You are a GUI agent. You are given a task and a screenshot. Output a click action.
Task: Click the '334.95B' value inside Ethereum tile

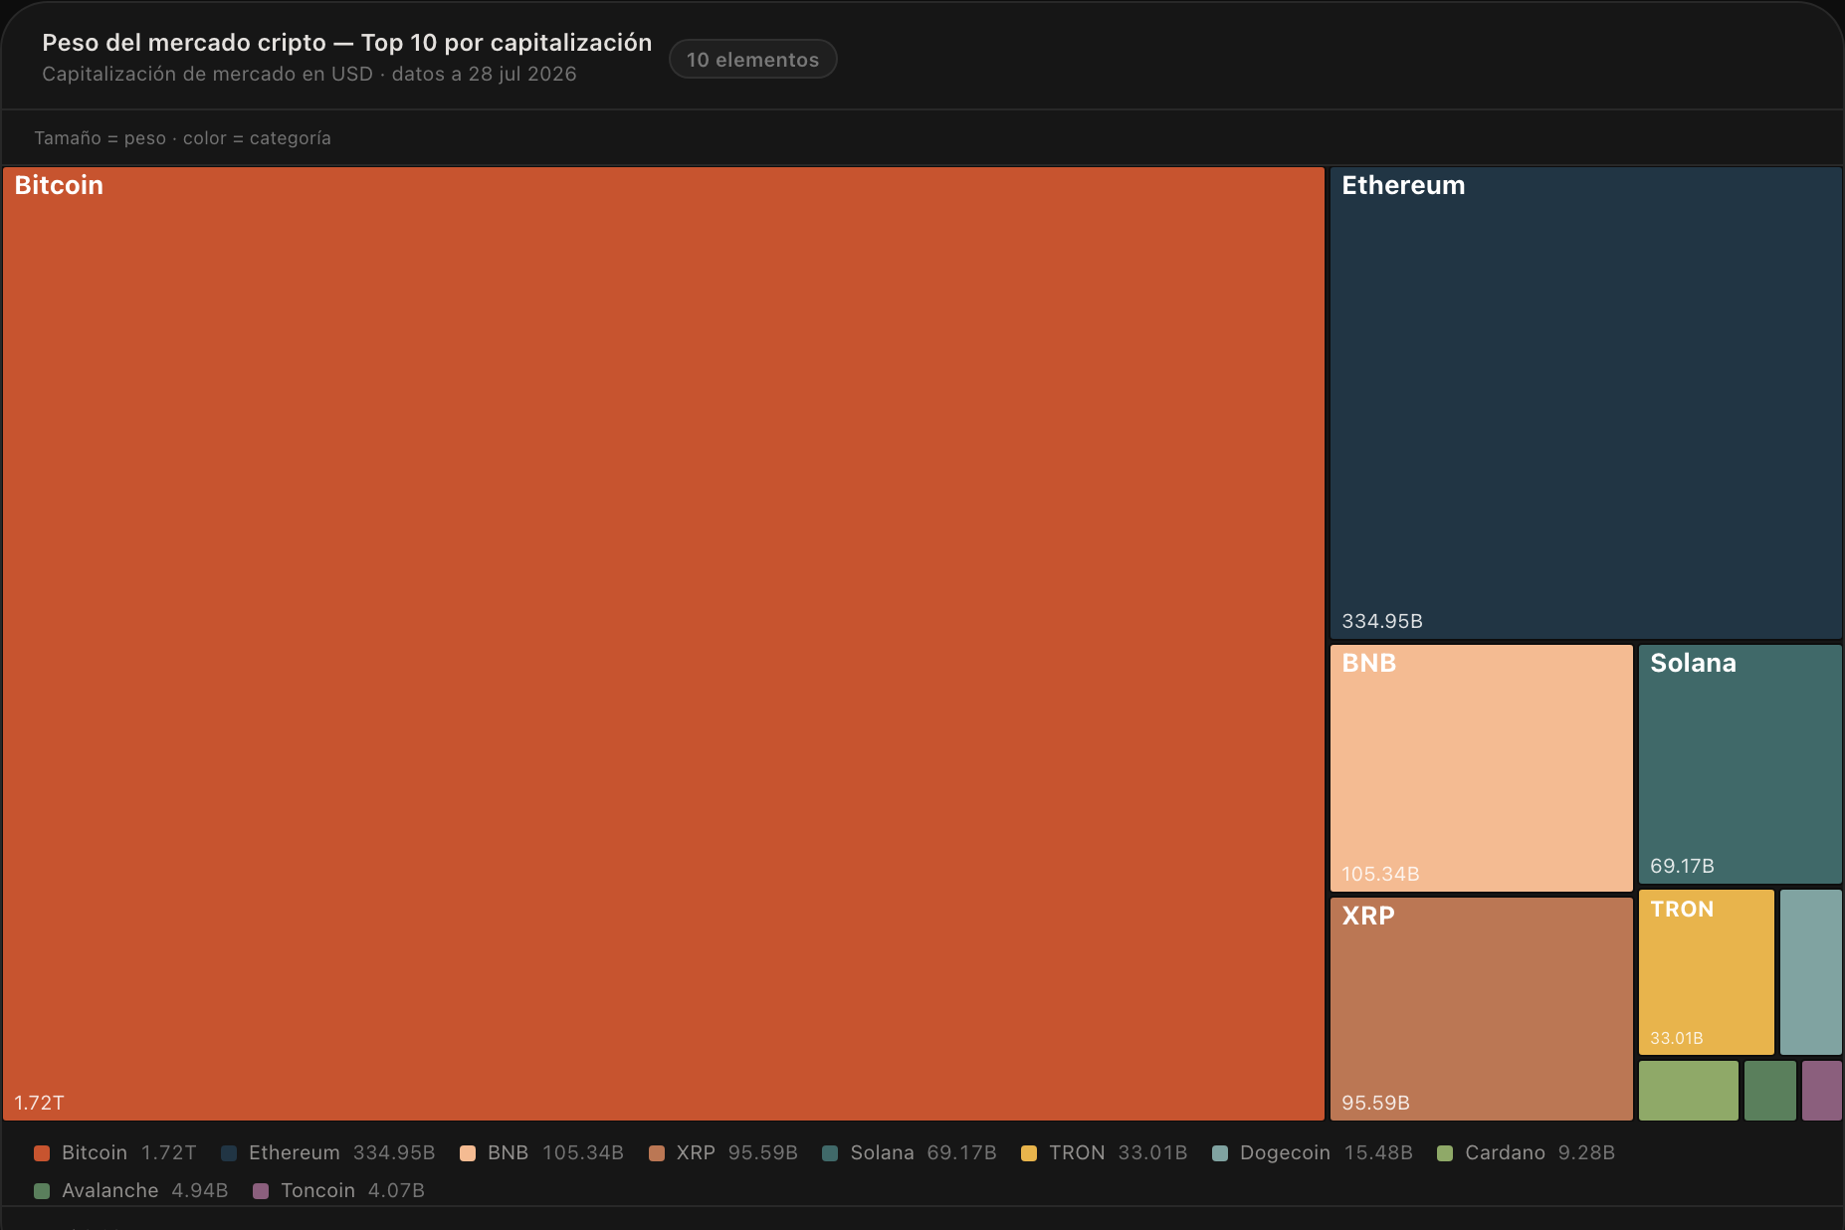[1382, 621]
